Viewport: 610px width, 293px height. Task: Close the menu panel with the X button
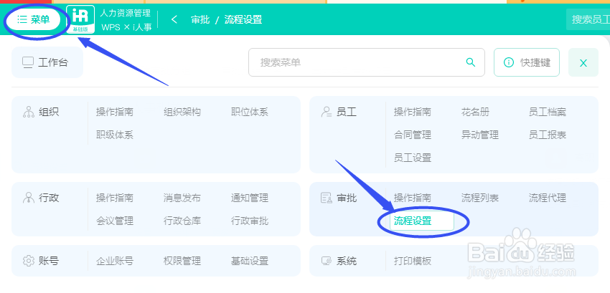[x=583, y=63]
